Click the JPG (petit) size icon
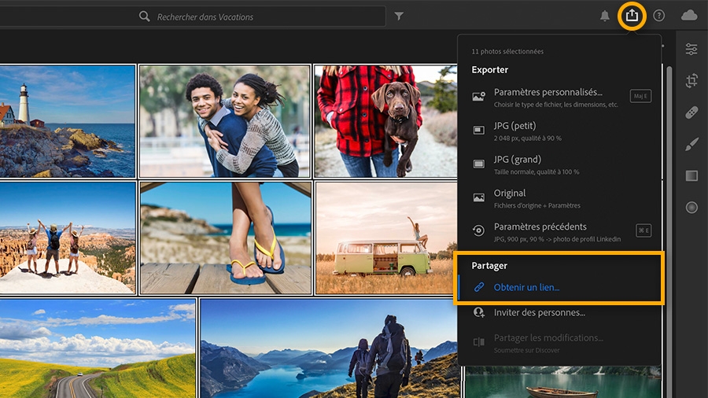 478,131
